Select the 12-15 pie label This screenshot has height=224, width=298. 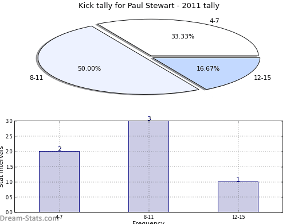point(262,78)
